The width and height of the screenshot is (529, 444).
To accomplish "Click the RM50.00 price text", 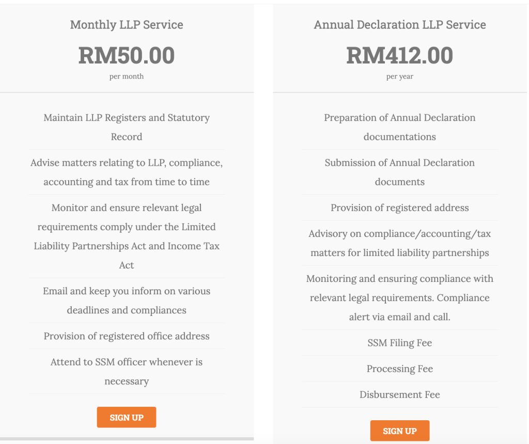I will tap(127, 55).
